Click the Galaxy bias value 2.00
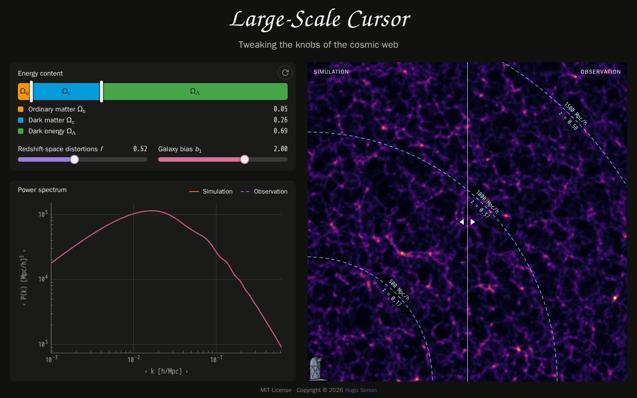This screenshot has height=398, width=637. point(281,149)
